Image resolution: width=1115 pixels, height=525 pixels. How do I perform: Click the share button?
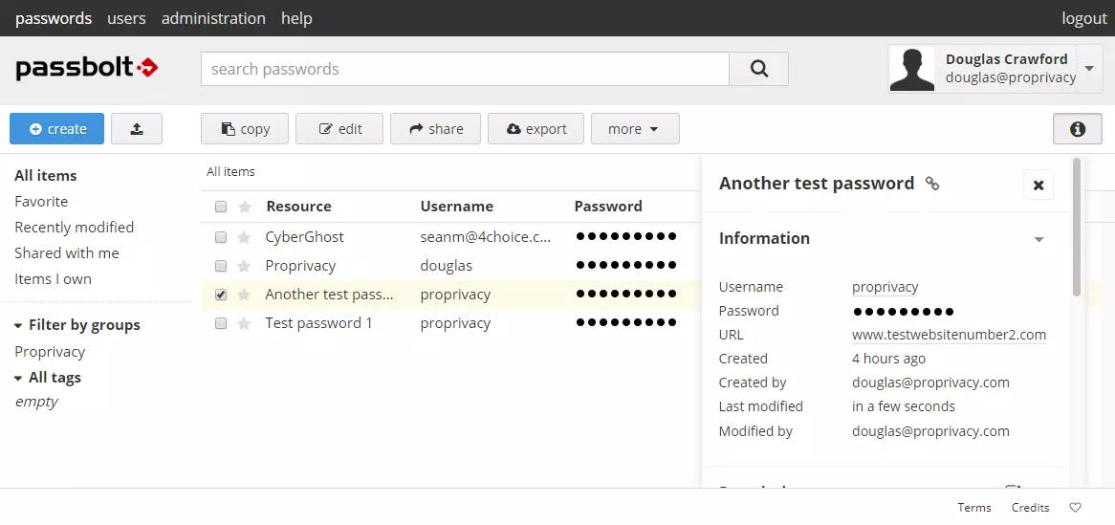(435, 129)
